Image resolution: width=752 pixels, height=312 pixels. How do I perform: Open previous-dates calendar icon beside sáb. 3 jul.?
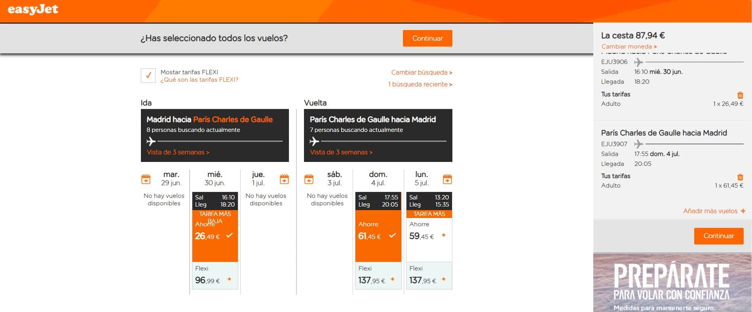[x=309, y=179]
